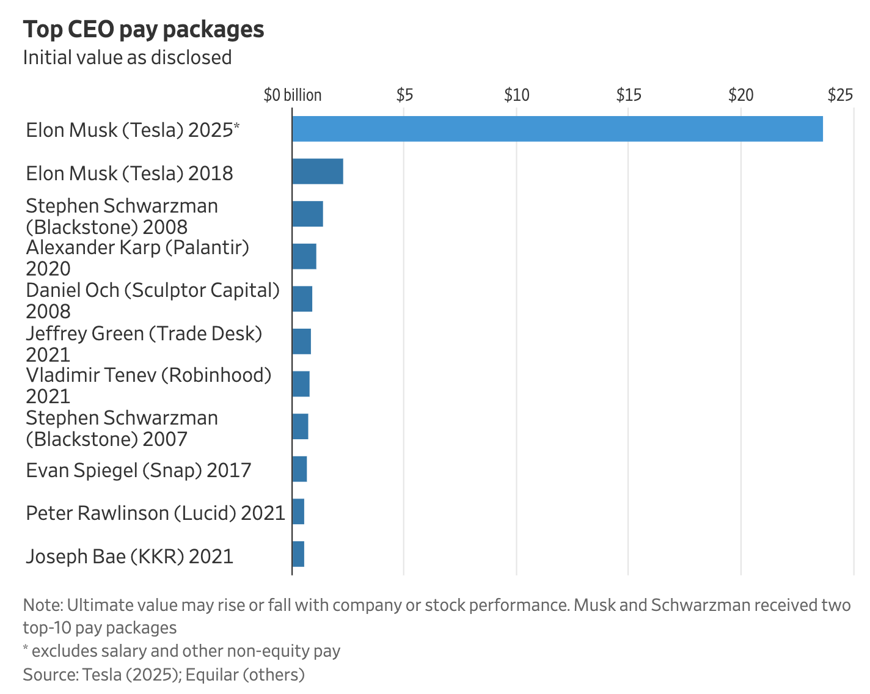Click the Elon Musk (Tesla) 2018 bar
Image resolution: width=870 pixels, height=694 pixels.
[318, 171]
